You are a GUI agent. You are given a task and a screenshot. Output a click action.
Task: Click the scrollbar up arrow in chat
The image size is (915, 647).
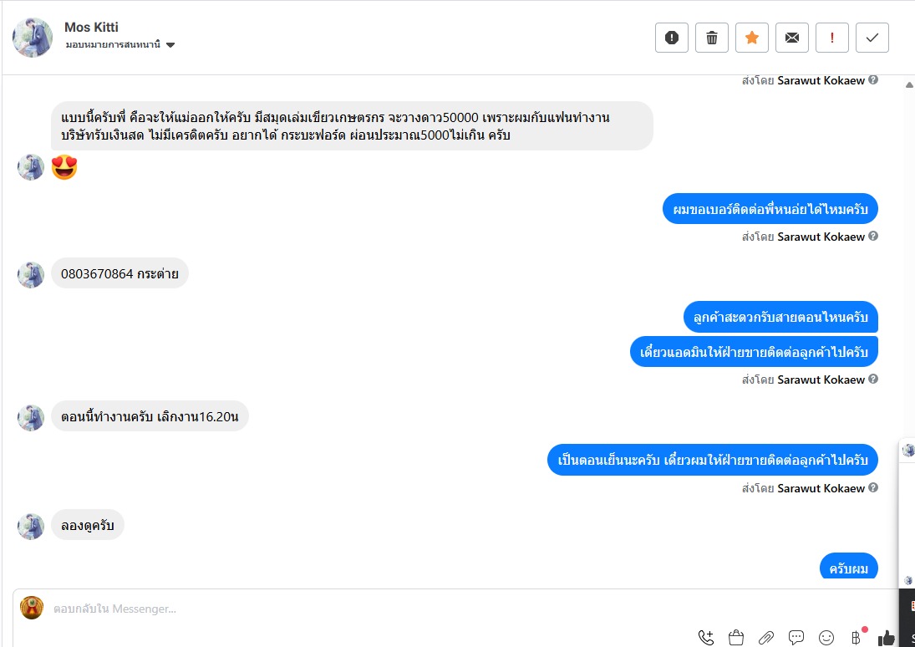click(x=909, y=85)
